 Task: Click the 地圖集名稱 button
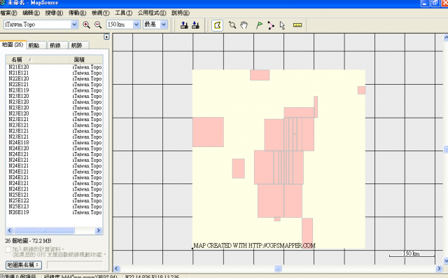24,265
